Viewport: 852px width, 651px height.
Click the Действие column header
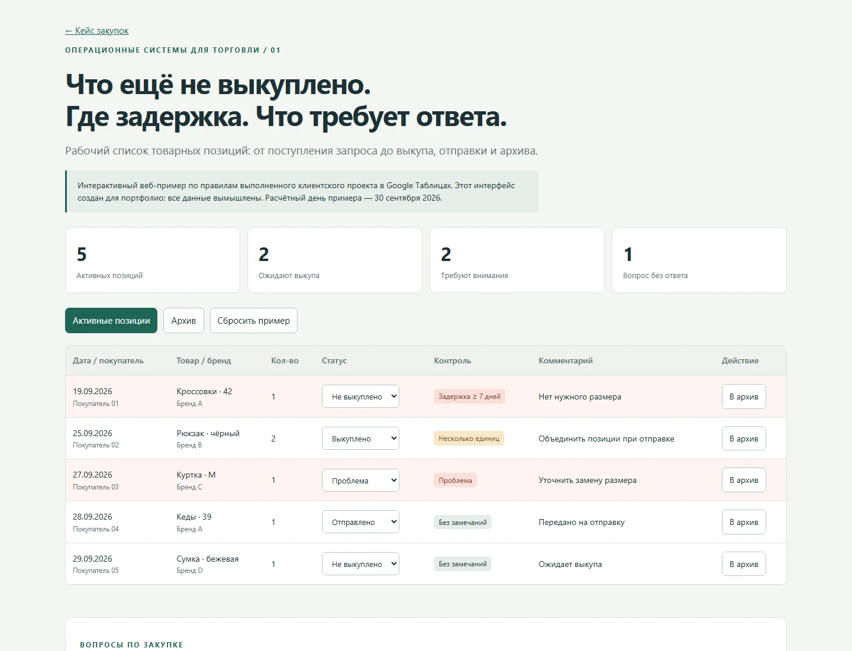click(x=740, y=360)
